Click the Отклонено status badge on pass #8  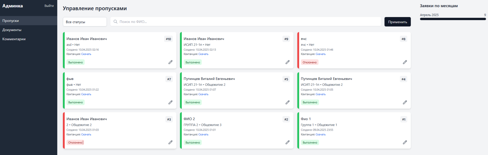point(310,62)
